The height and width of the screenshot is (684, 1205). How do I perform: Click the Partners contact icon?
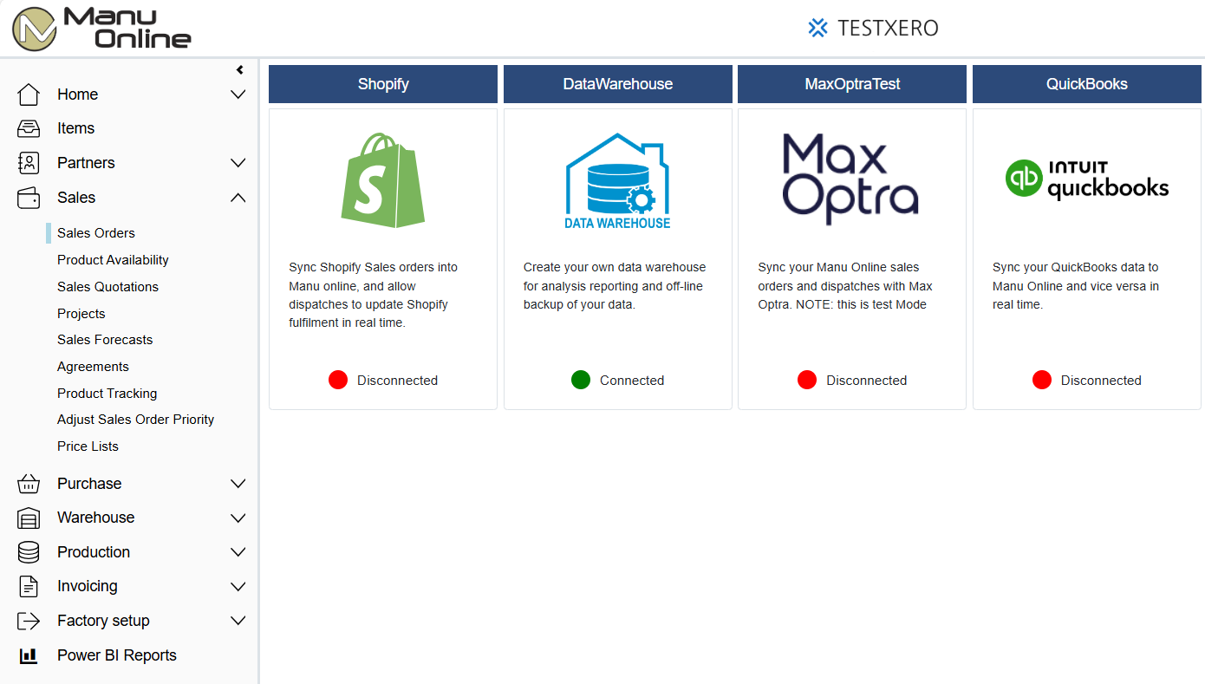(x=29, y=163)
